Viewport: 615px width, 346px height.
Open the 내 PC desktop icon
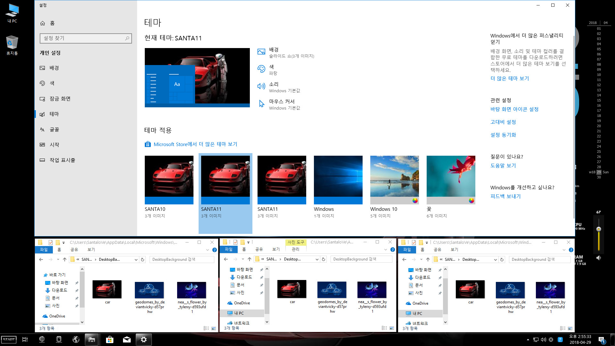(x=12, y=13)
